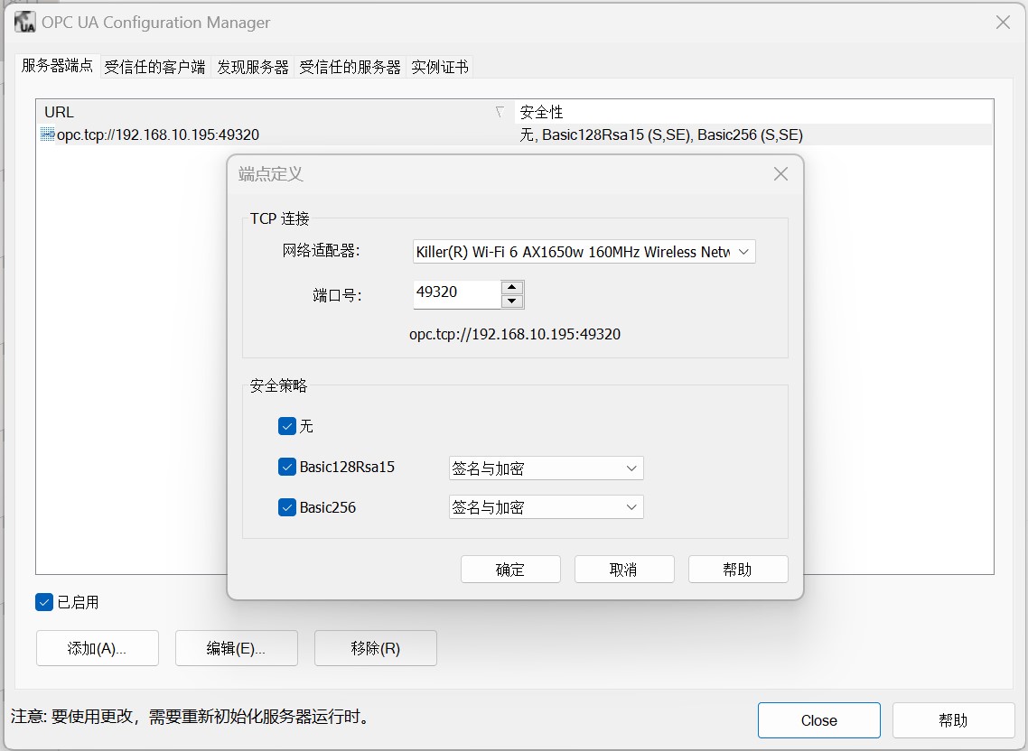Open the 实例证书 tab
This screenshot has width=1028, height=751.
(440, 66)
